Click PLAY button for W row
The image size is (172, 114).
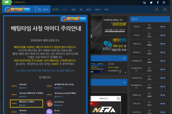click(x=163, y=35)
